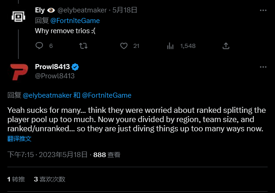View the 3 喜欢次数 likes list
The width and height of the screenshot is (275, 193).
[x=50, y=179]
